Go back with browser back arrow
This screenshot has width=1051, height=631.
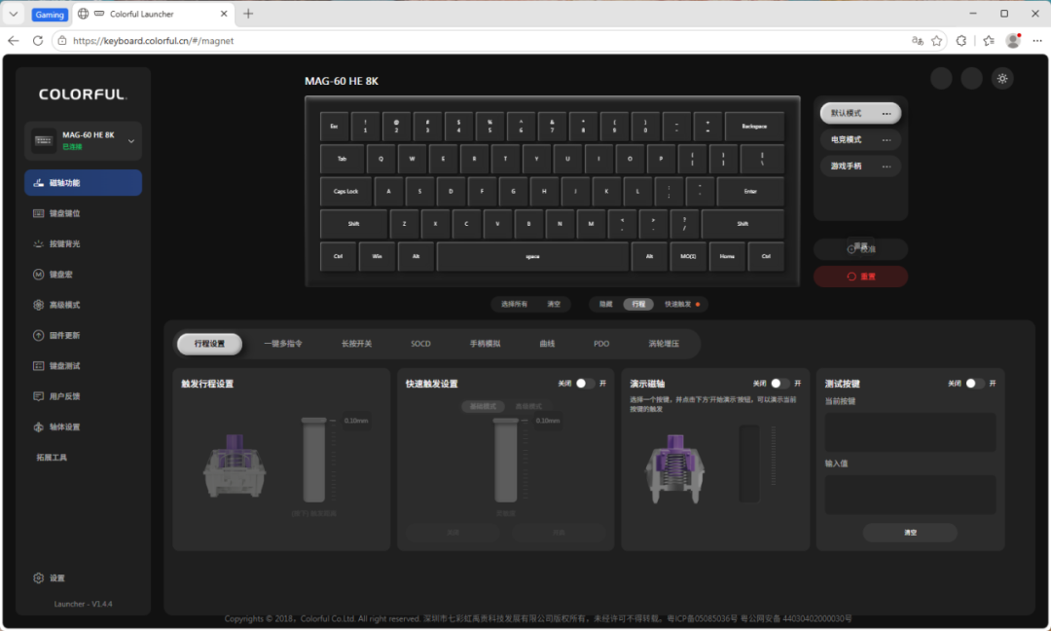[x=14, y=41]
